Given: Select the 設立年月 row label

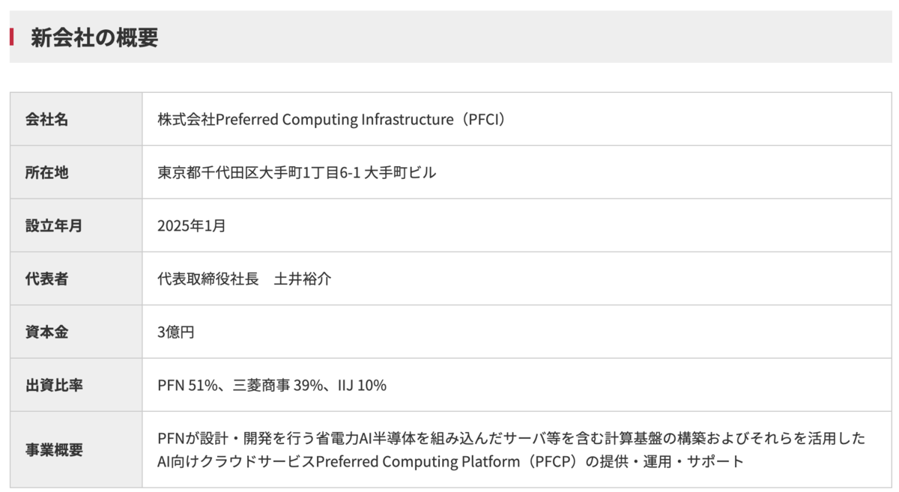Looking at the screenshot, I should pos(54,225).
